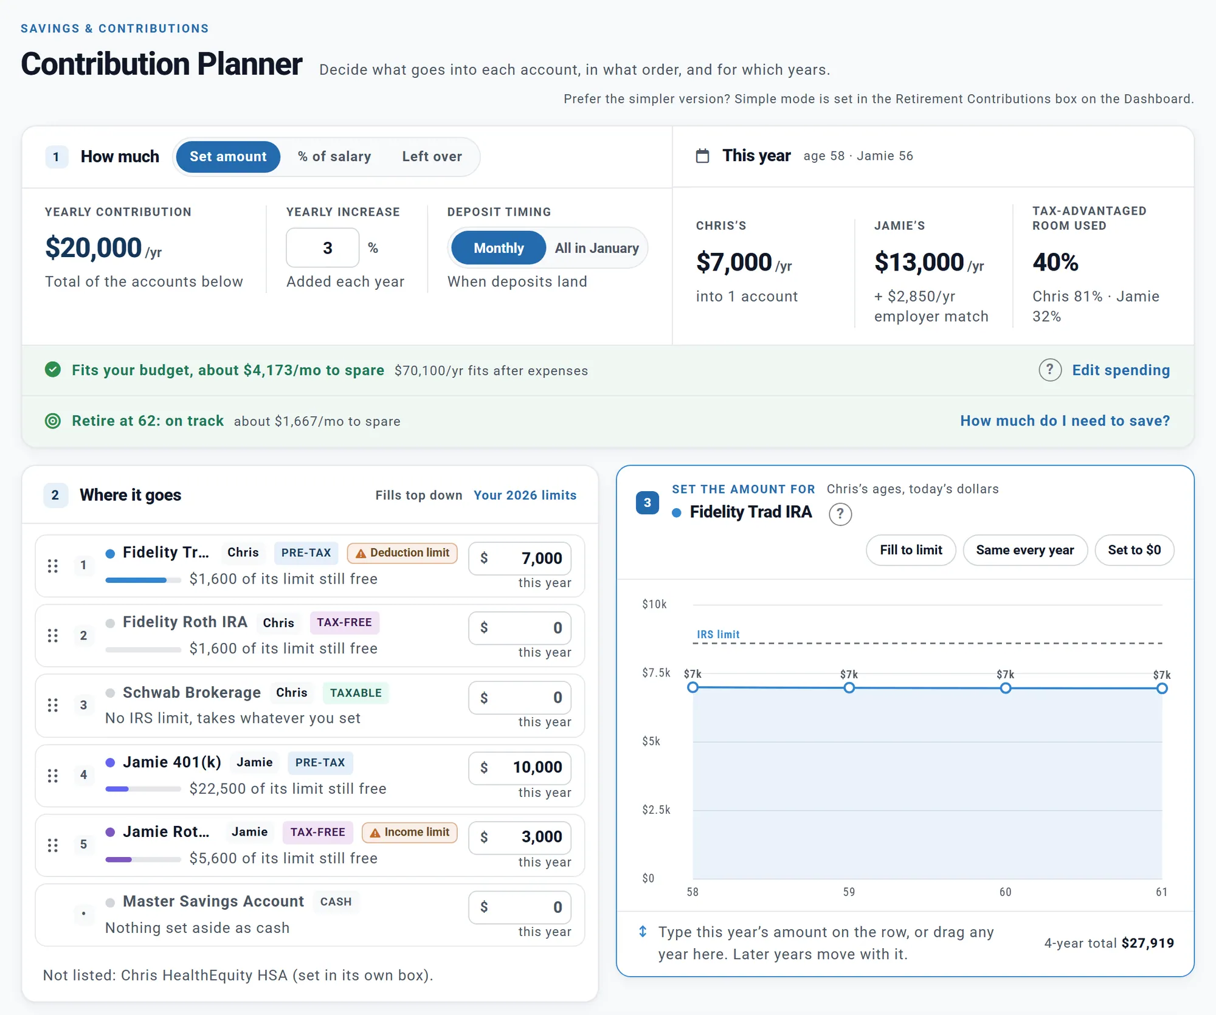Click the $20,000 yearly contribution value
Screen dimensions: 1216x1015
[93, 248]
